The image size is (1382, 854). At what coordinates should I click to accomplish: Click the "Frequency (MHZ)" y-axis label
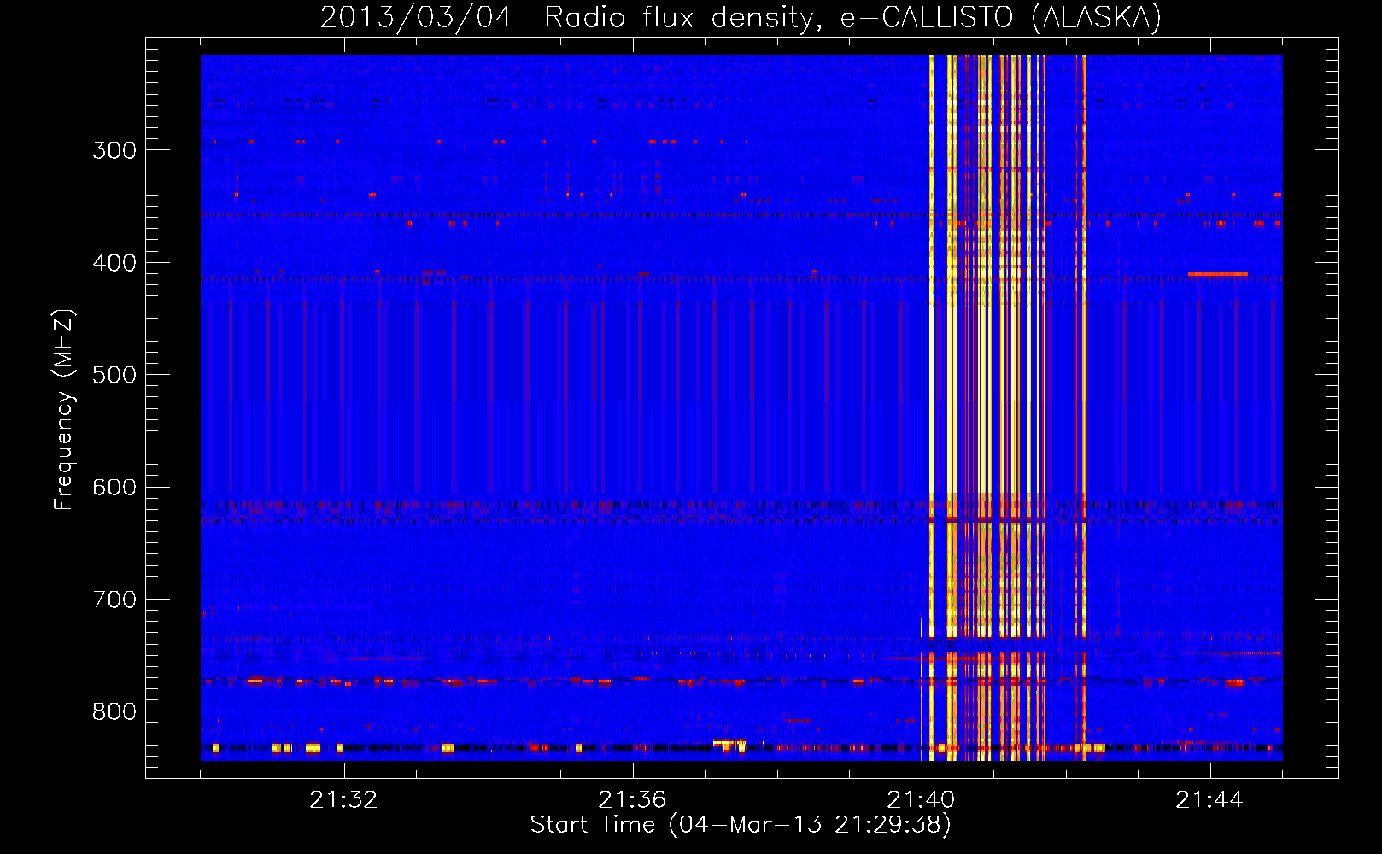coord(64,410)
